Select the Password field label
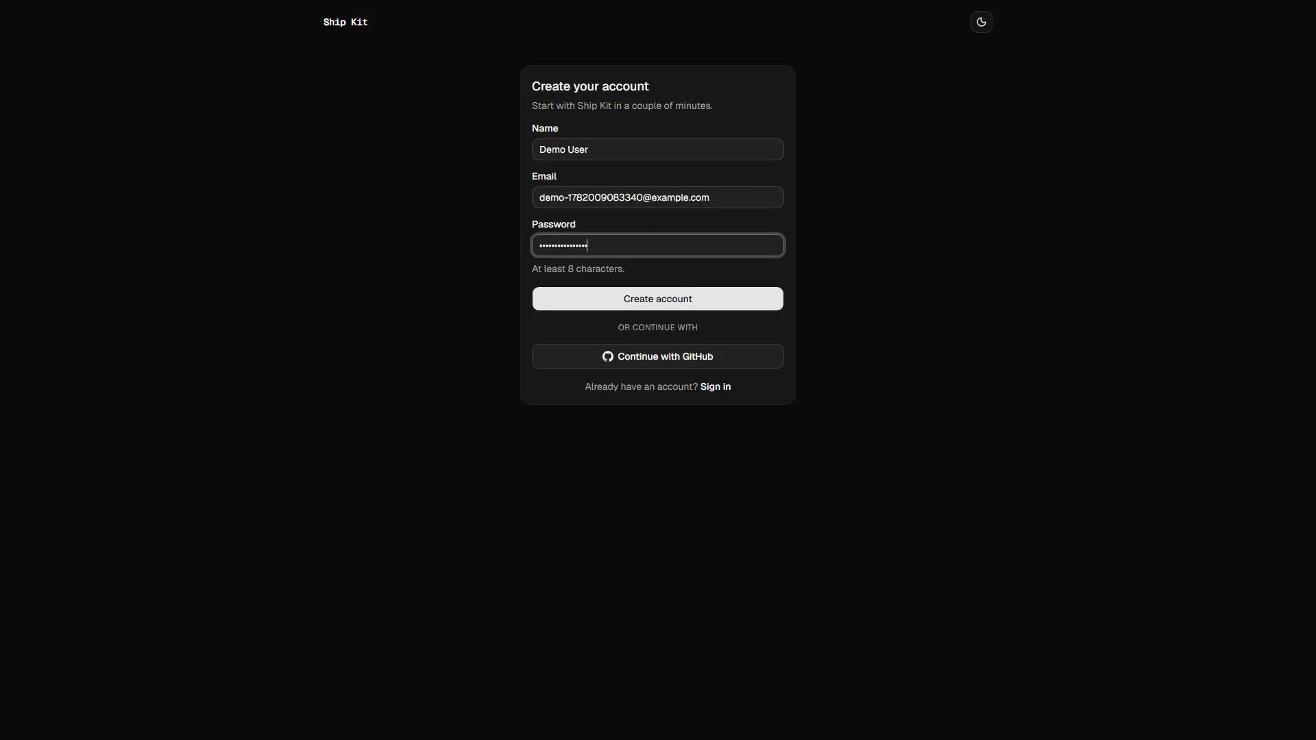 (x=553, y=224)
